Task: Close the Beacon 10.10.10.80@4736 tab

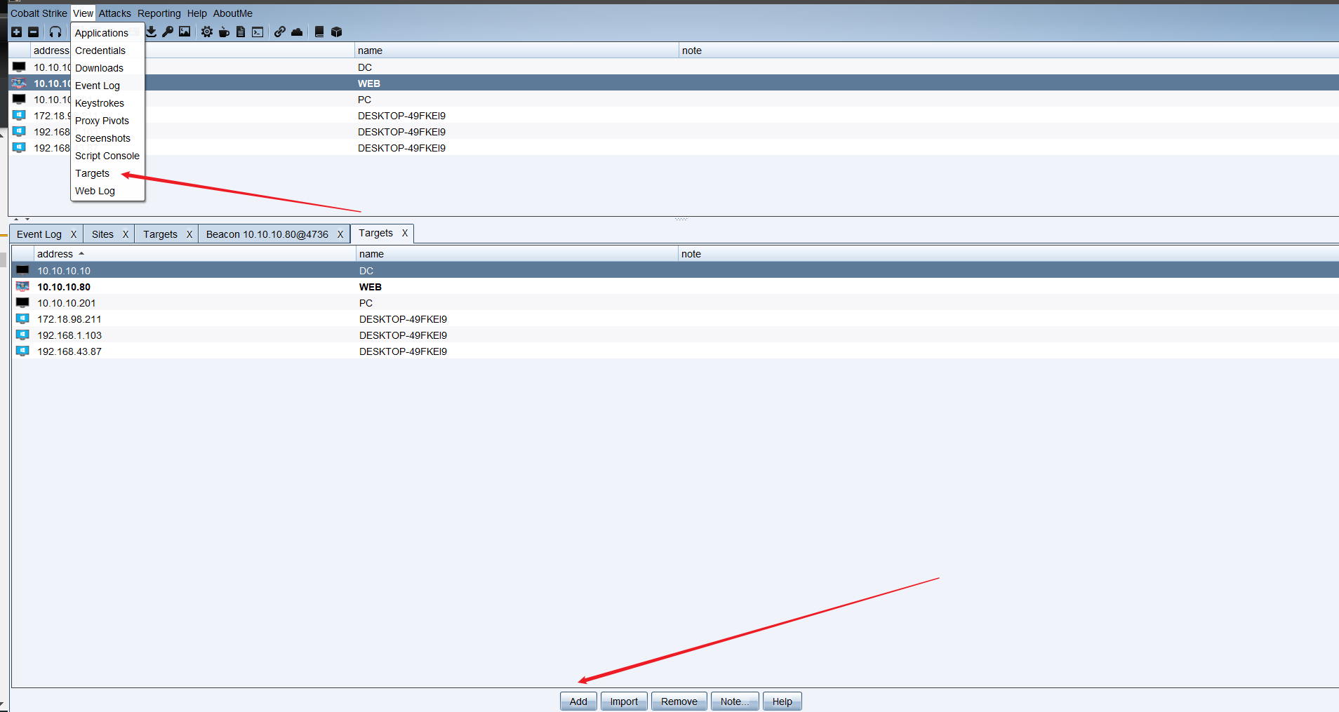Action: click(340, 234)
